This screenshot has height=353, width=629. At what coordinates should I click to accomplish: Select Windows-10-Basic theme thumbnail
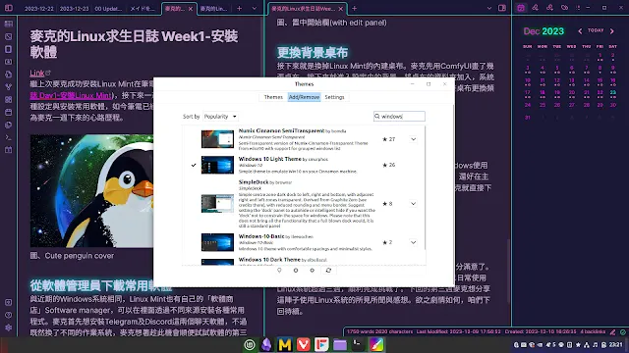click(217, 242)
